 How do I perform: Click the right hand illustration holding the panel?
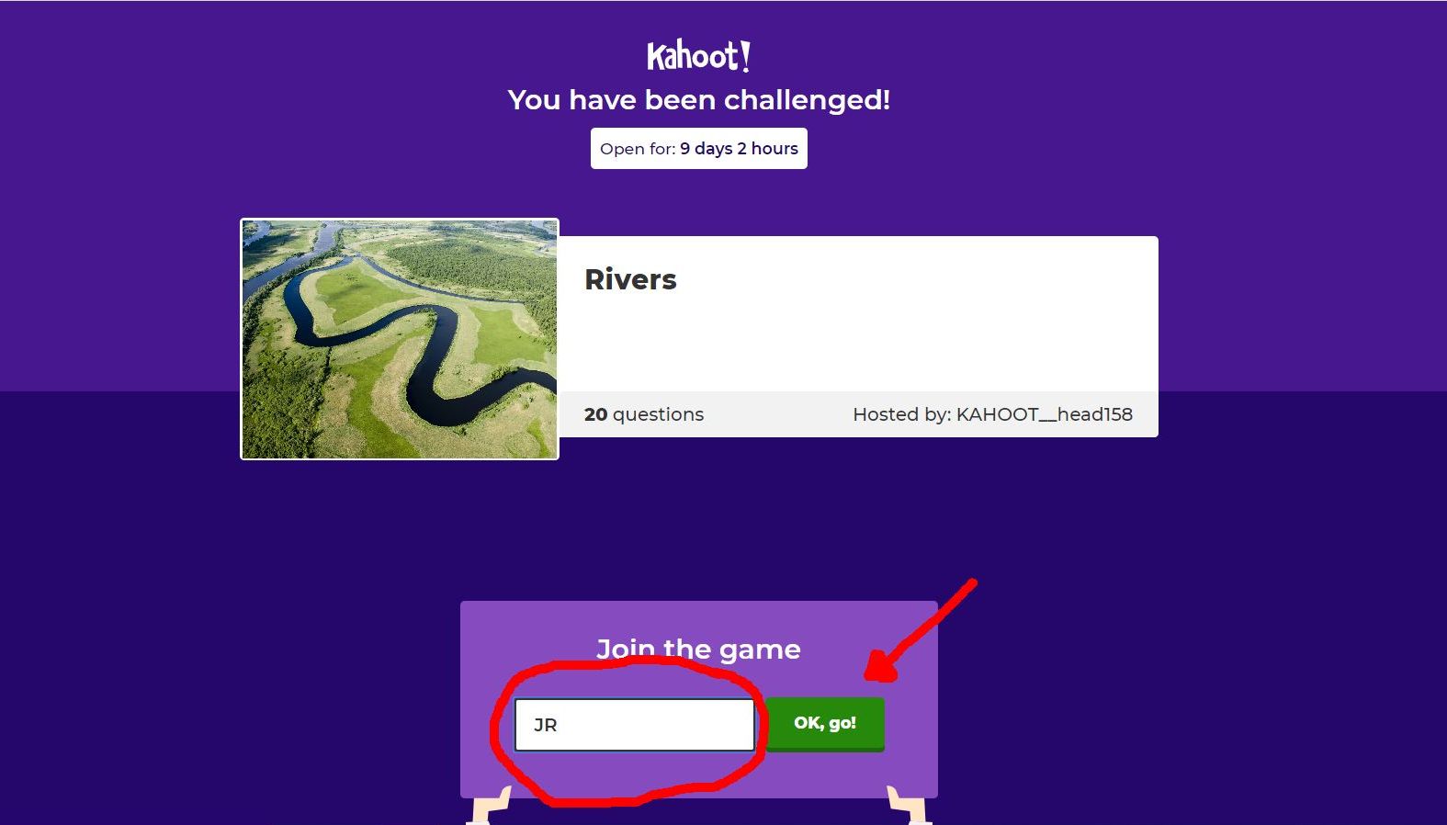click(x=908, y=807)
